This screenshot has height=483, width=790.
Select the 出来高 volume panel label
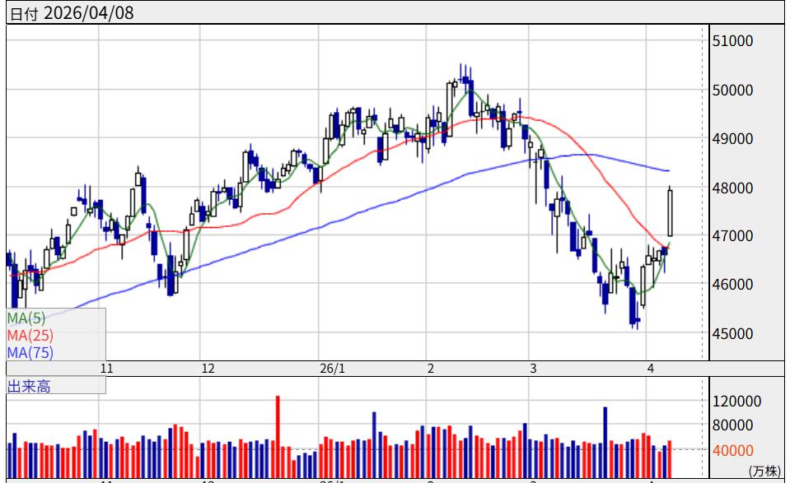(29, 386)
